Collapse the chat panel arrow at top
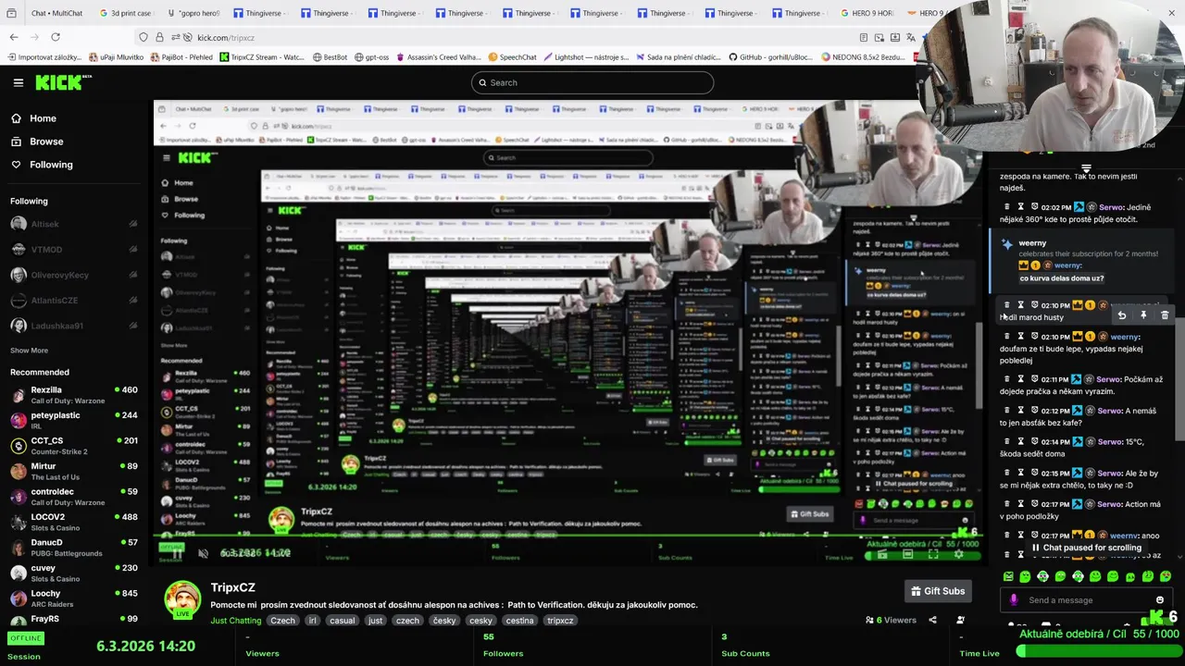Viewport: 1185px width, 666px height. pyautogui.click(x=1086, y=169)
